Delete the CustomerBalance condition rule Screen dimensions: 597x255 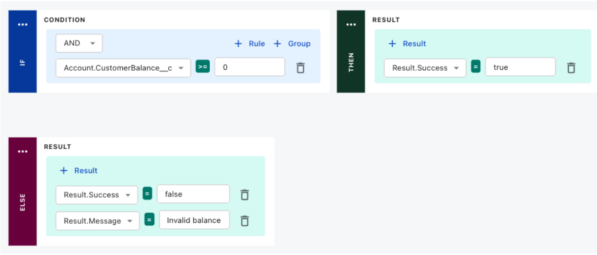(x=300, y=68)
